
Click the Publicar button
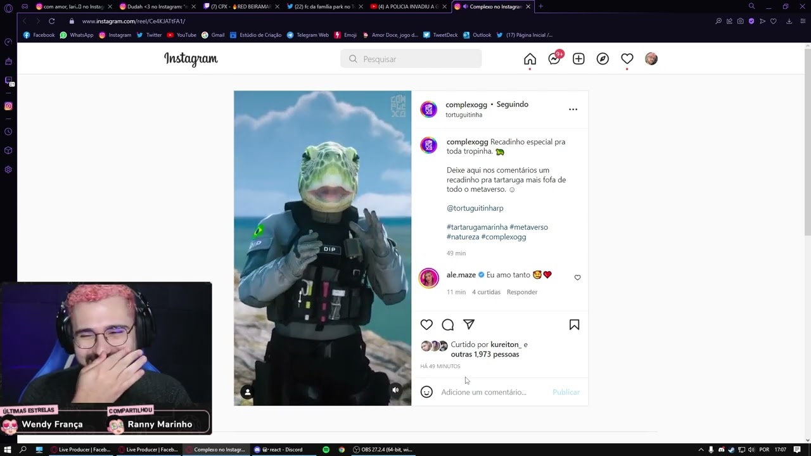point(566,392)
